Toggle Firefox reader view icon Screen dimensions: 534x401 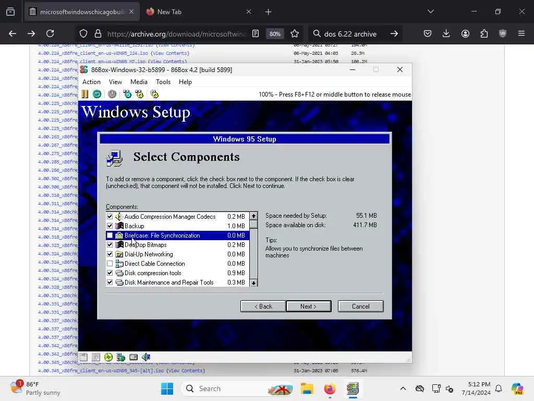[256, 34]
